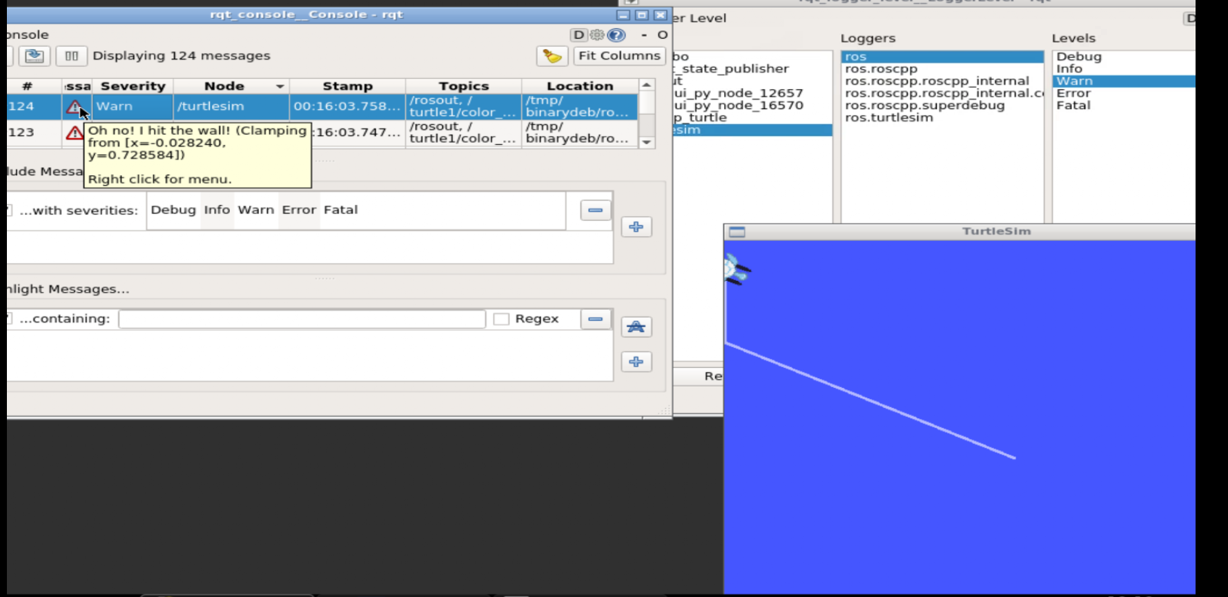Open help with the blue question mark icon

pos(616,35)
